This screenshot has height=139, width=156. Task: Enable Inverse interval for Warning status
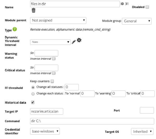pos(54,59)
